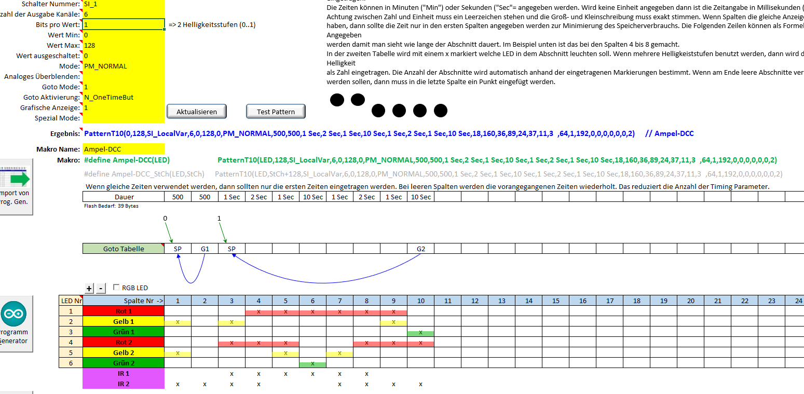Viewport: 804px width, 394px height.
Task: Click the G1 cell in Goto Tabelle
Action: click(x=205, y=249)
